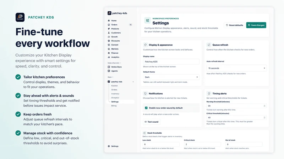Open Inventory under patchey-kds app
Image resolution: width=284 pixels, height=159 pixels.
(x=115, y=94)
